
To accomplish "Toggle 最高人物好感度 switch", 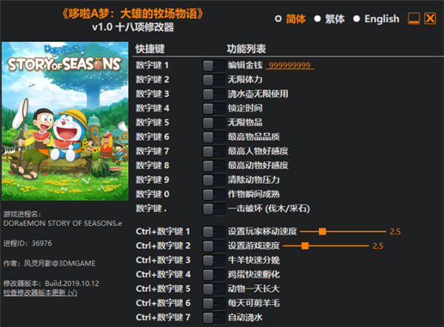I will (x=214, y=151).
